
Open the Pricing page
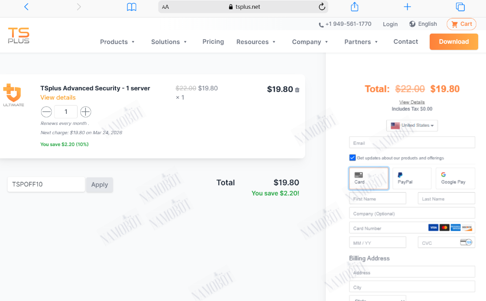tap(213, 41)
